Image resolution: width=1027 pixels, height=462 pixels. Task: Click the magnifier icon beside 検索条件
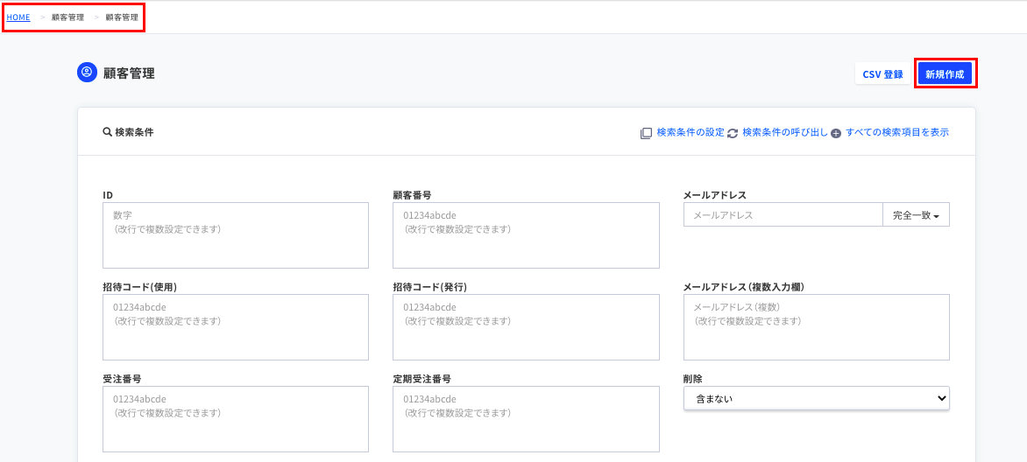[107, 132]
